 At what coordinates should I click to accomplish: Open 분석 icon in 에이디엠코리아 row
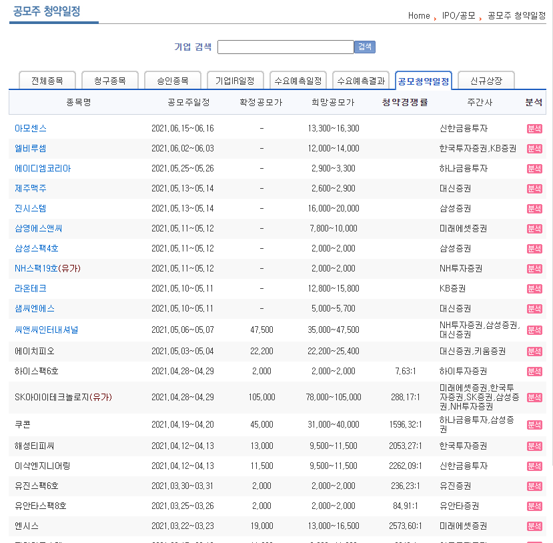534,169
